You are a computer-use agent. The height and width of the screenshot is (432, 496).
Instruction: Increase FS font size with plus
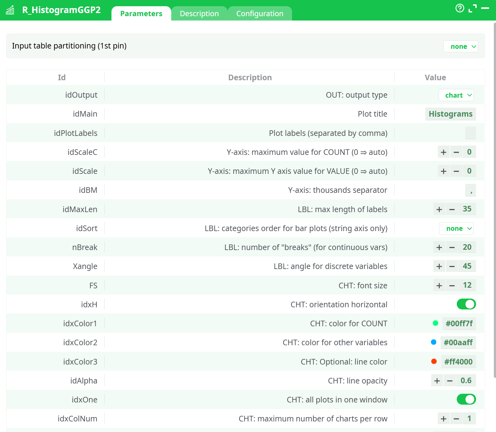click(x=439, y=285)
